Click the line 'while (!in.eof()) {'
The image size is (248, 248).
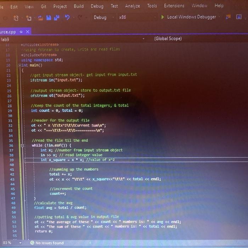pos(52,145)
